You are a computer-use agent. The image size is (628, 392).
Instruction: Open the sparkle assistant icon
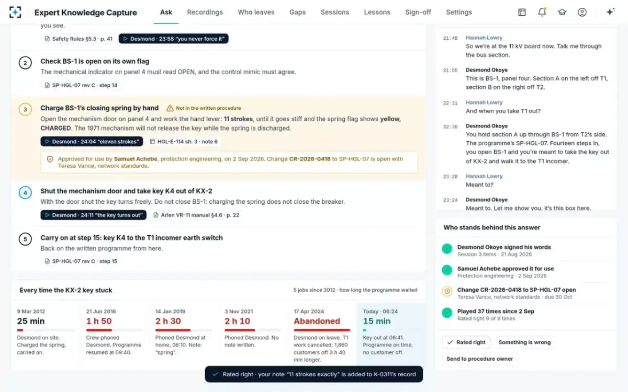pos(610,12)
